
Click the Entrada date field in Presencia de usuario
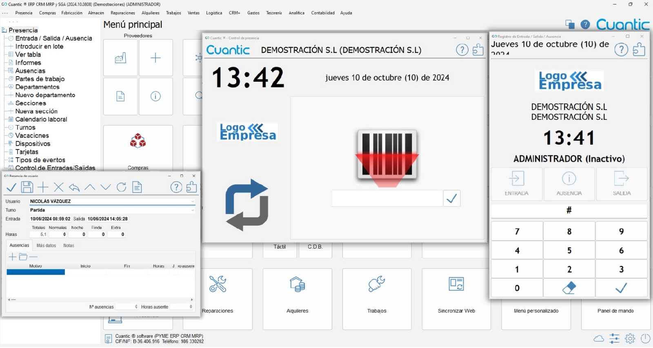[x=50, y=219]
